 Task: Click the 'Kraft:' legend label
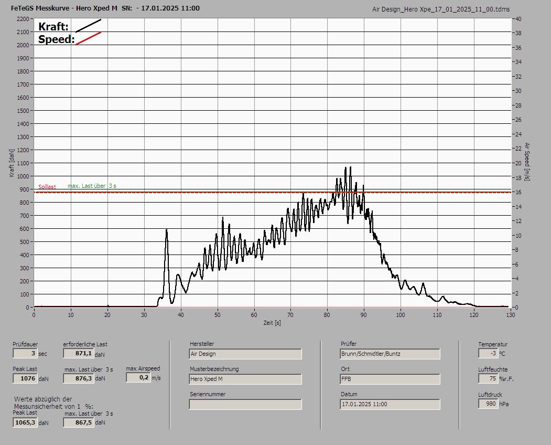coord(53,27)
